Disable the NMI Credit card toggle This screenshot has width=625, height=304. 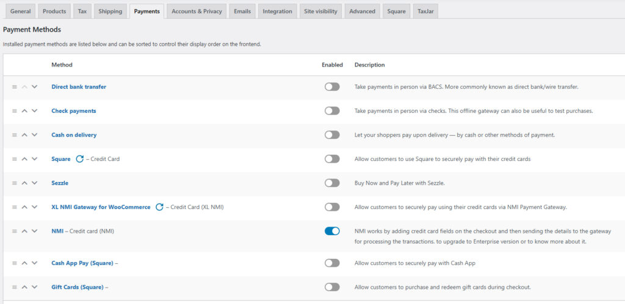click(332, 231)
